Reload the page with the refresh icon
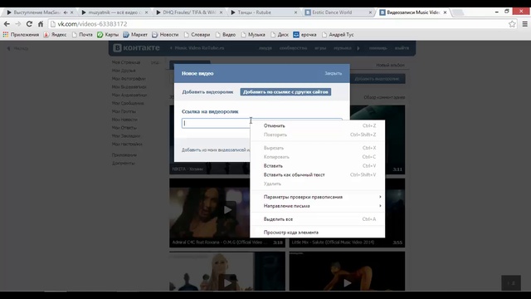 coord(30,24)
